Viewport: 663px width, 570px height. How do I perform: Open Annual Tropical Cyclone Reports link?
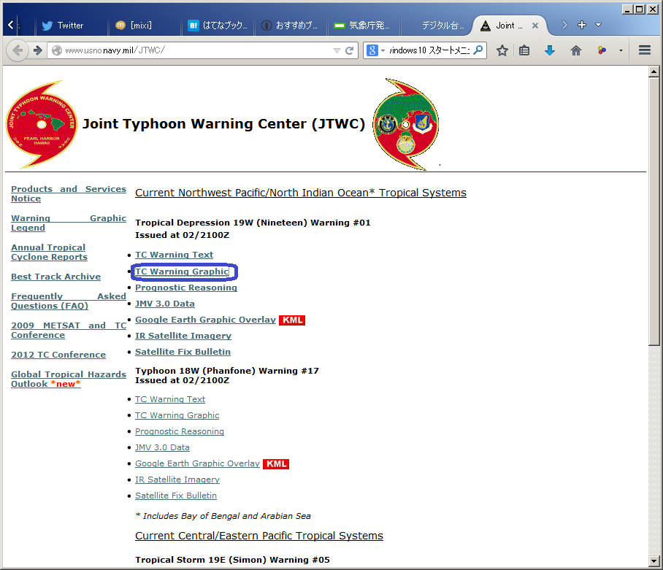(x=49, y=253)
